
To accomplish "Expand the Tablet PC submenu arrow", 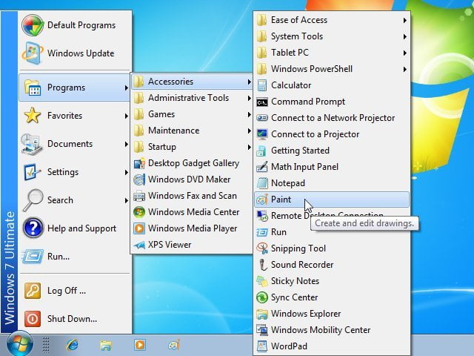I will coord(405,53).
